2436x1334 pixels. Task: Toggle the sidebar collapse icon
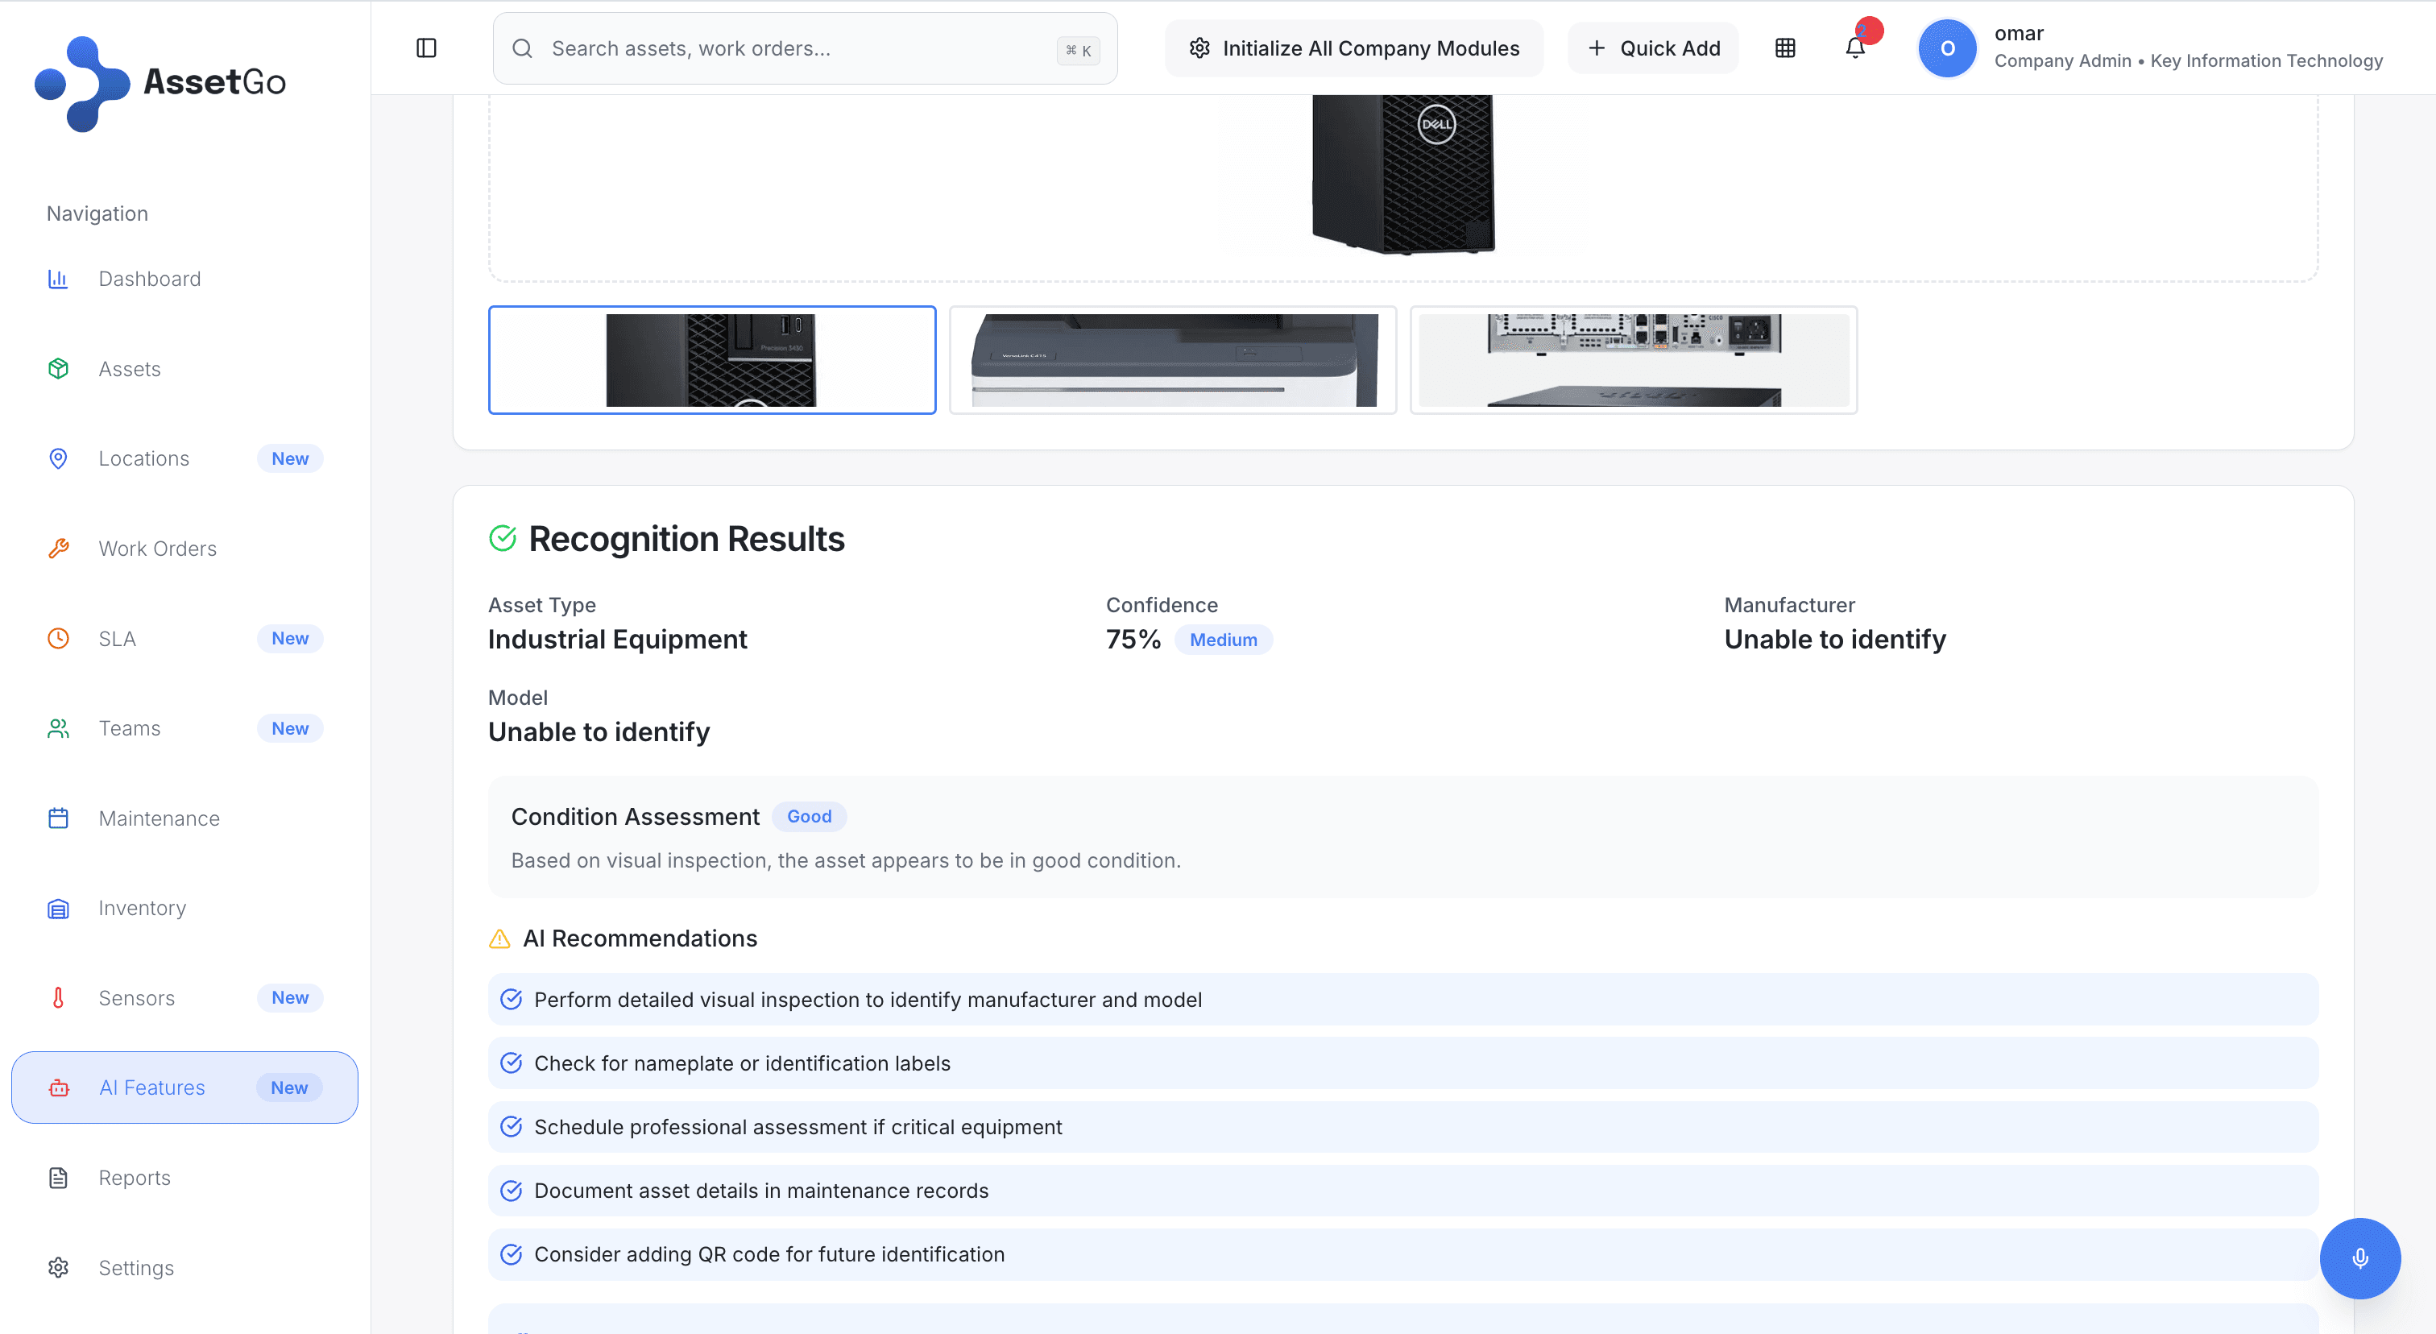coord(426,48)
